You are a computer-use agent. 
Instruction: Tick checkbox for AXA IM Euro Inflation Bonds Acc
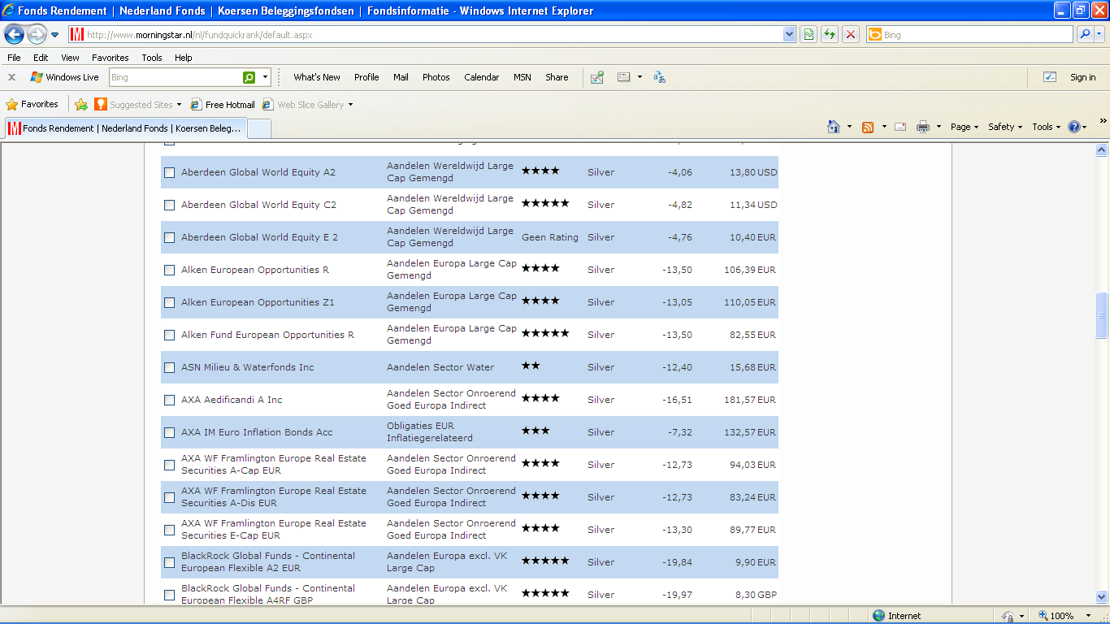coord(170,432)
